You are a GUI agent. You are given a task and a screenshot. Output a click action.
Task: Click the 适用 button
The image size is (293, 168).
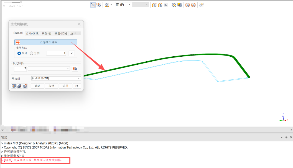(65, 86)
